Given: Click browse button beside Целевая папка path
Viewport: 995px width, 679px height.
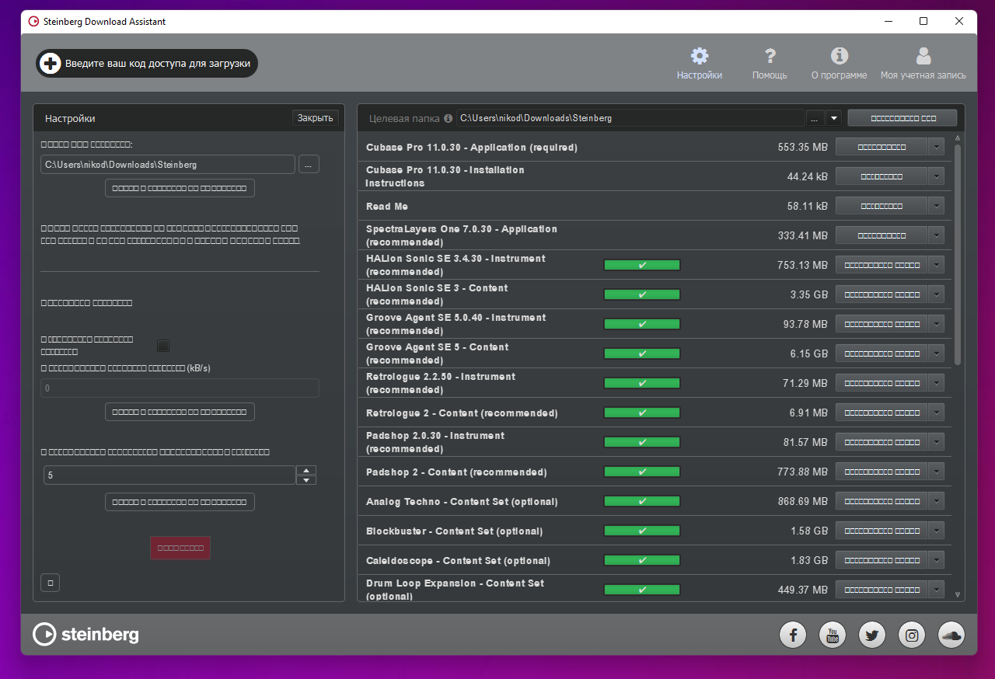Looking at the screenshot, I should (815, 118).
